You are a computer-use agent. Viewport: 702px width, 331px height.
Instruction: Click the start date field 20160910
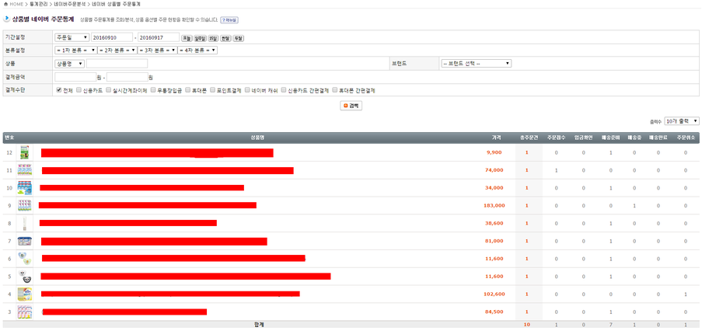pos(112,37)
